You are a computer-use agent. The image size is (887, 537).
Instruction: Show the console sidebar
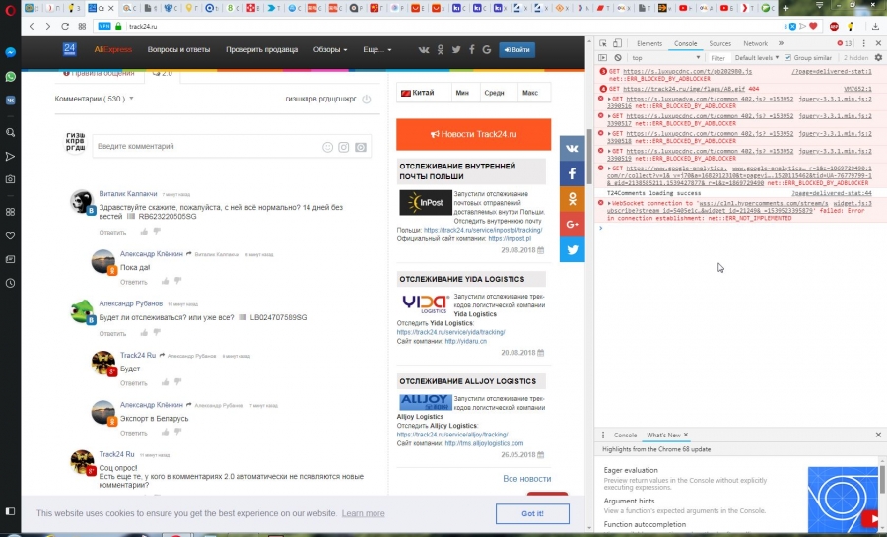(603, 58)
